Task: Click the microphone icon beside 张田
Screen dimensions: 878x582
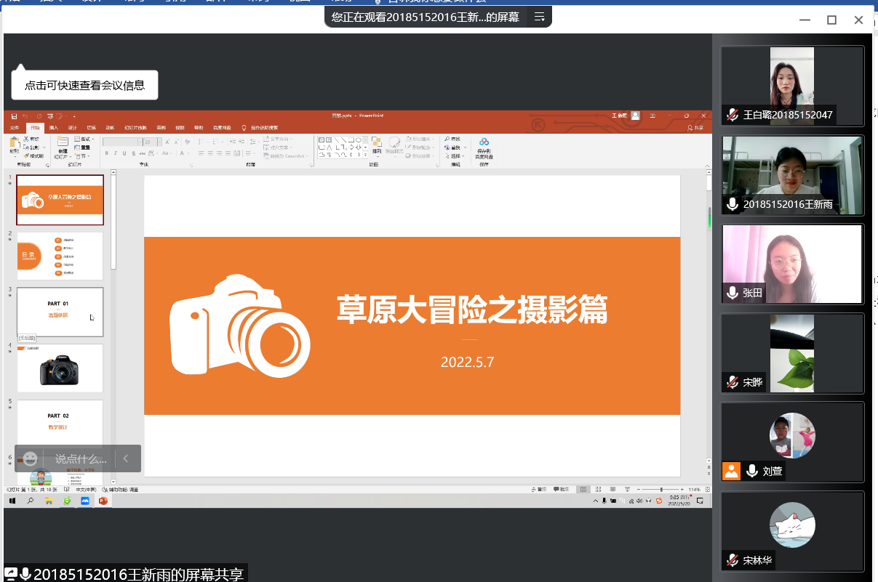Action: pyautogui.click(x=732, y=293)
